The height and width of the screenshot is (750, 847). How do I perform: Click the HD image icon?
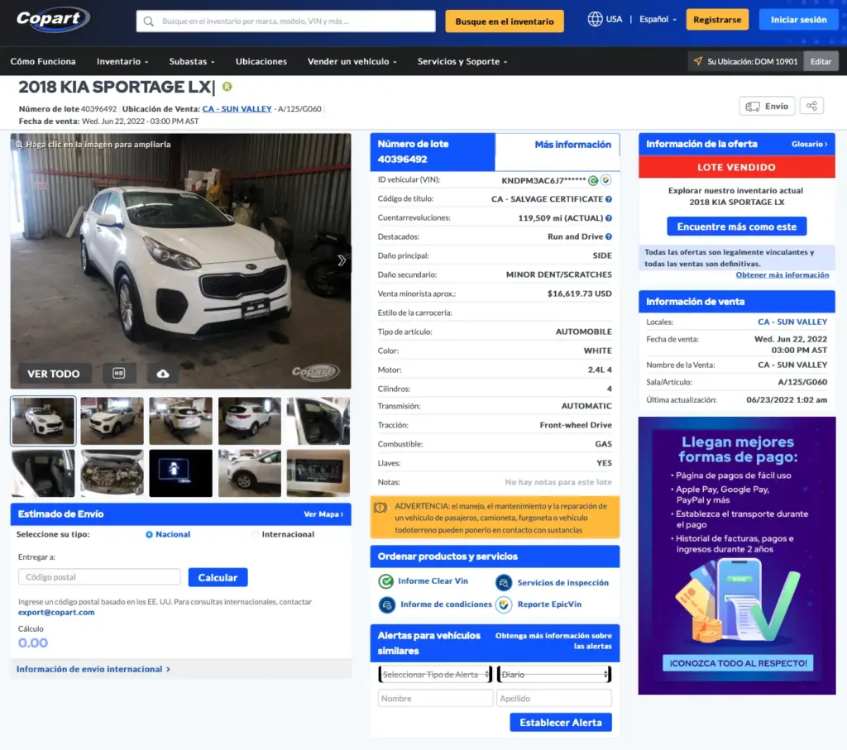pos(119,373)
